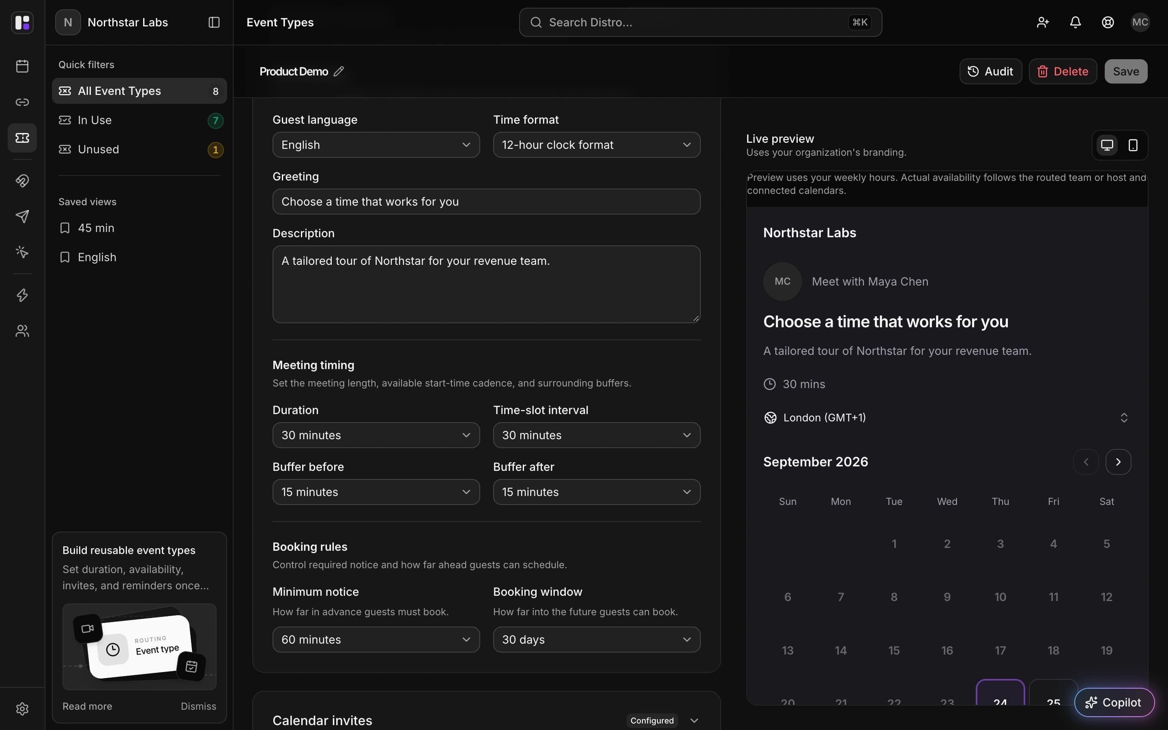The height and width of the screenshot is (730, 1168).
Task: Switch live preview to mobile view
Action: pos(1133,145)
